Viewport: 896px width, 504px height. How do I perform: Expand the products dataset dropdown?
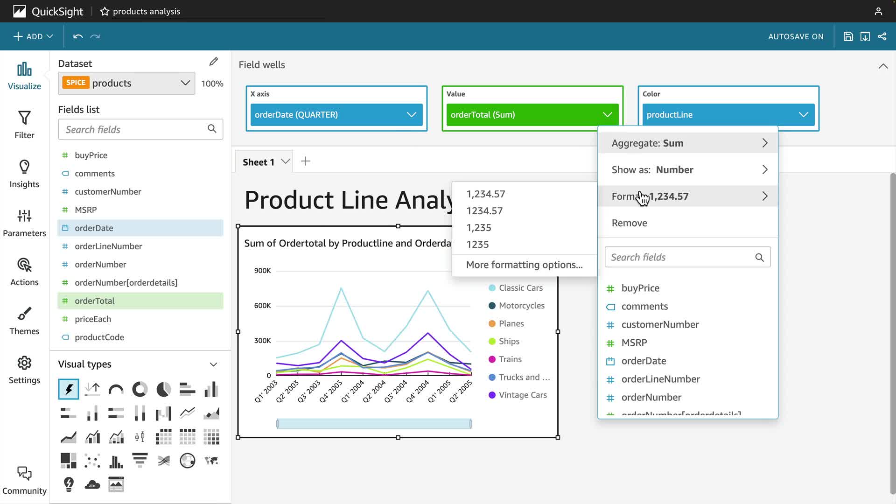(185, 83)
